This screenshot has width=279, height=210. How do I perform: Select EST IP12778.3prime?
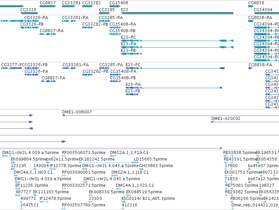(53, 169)
